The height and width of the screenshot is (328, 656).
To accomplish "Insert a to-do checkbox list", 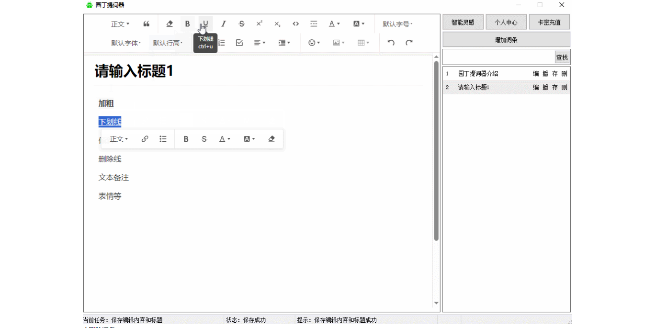I will (239, 43).
